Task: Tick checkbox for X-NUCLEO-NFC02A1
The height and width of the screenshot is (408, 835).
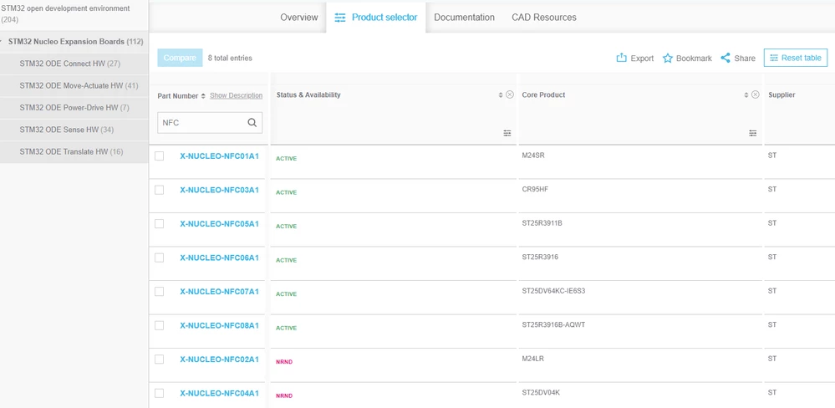Action: 159,360
